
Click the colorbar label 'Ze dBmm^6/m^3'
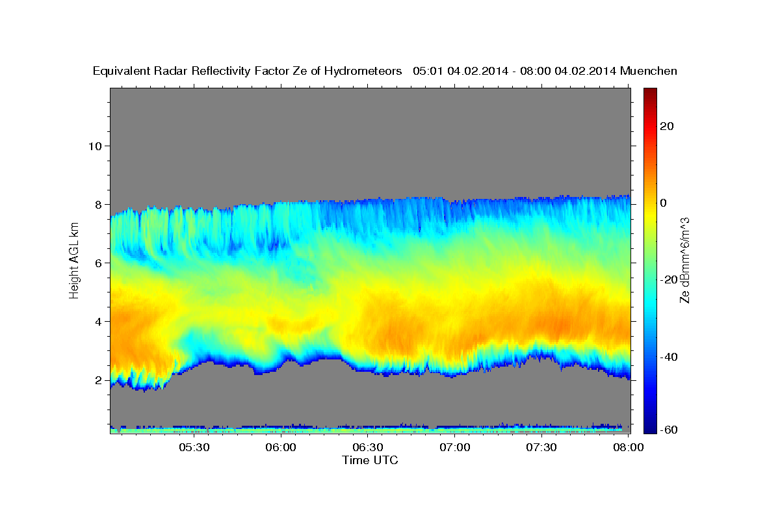point(684,261)
